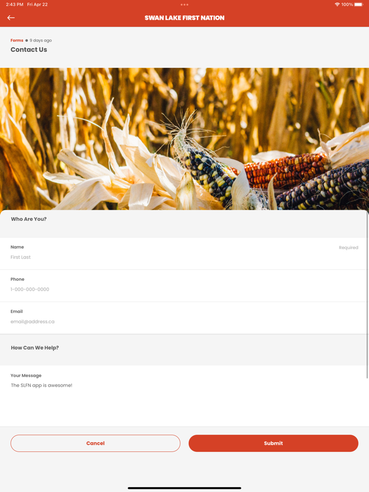Screen dimensions: 369x492
Task: Tap the How Can We Help? header
Action: pyautogui.click(x=35, y=348)
